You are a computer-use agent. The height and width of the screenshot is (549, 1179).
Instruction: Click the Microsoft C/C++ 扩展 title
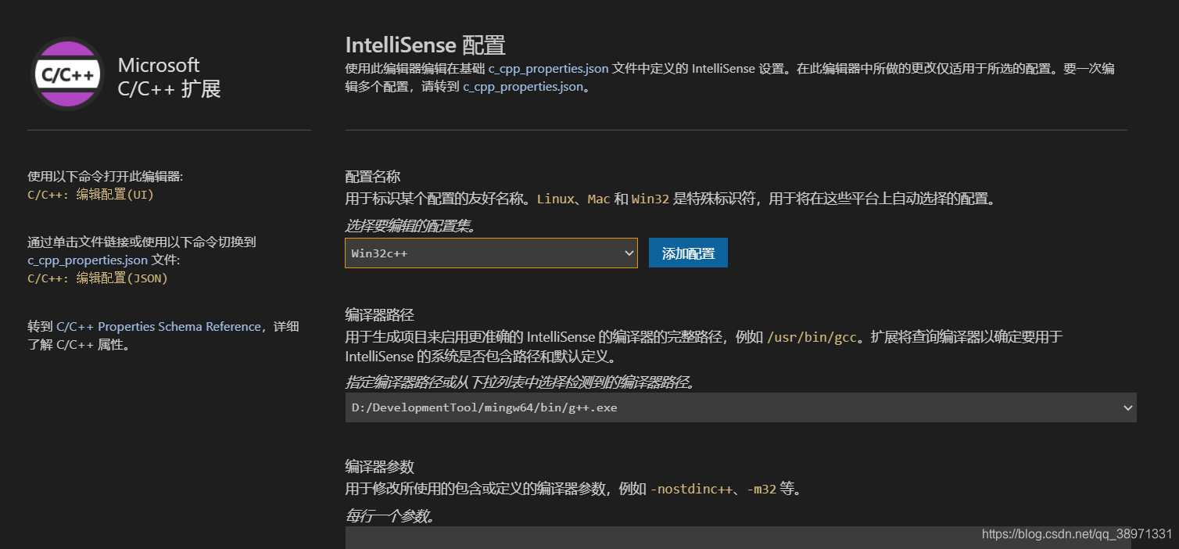pyautogui.click(x=170, y=77)
